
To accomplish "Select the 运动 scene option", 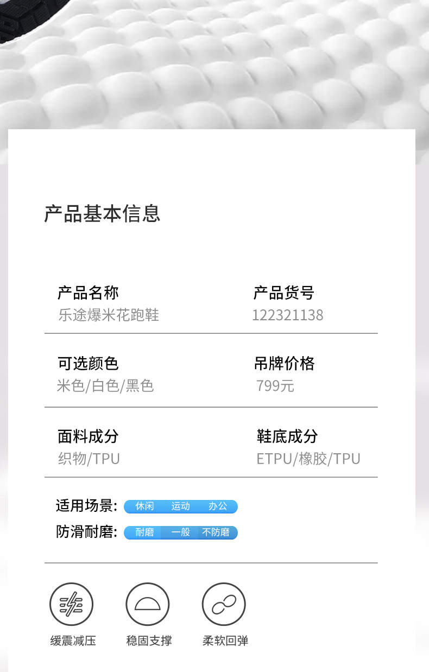I will click(x=181, y=506).
